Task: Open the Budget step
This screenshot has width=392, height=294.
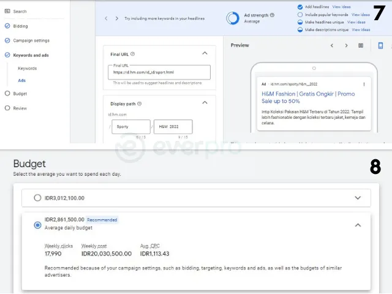Action: coord(20,94)
